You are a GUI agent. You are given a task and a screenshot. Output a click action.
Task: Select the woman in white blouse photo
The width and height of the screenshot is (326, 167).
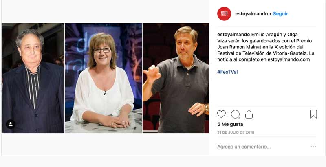click(104, 78)
